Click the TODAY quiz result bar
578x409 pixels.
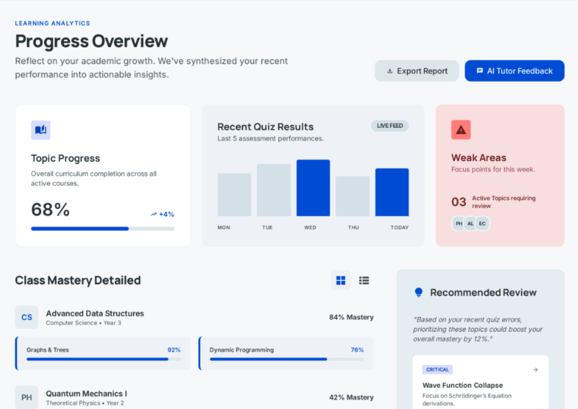(x=392, y=192)
